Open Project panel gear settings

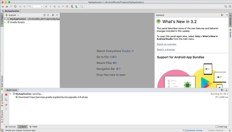click(x=53, y=15)
